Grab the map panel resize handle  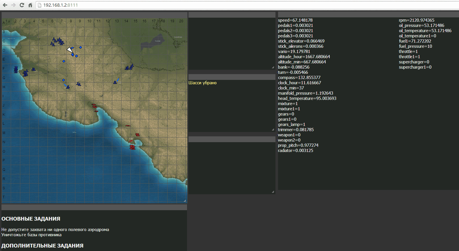click(x=185, y=200)
